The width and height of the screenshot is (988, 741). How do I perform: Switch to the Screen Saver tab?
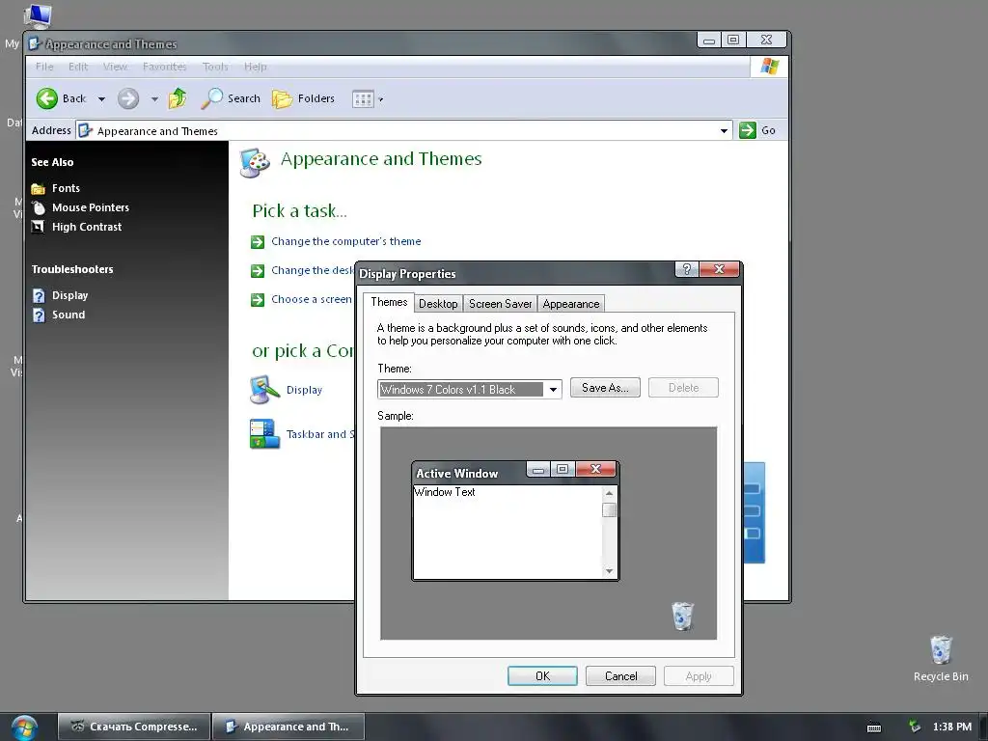[x=501, y=304]
